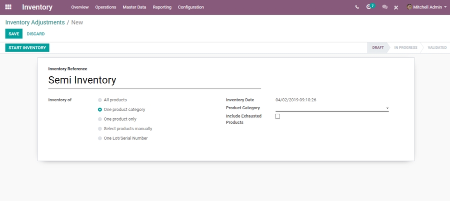
Task: Select the All products radio option
Action: (100, 100)
